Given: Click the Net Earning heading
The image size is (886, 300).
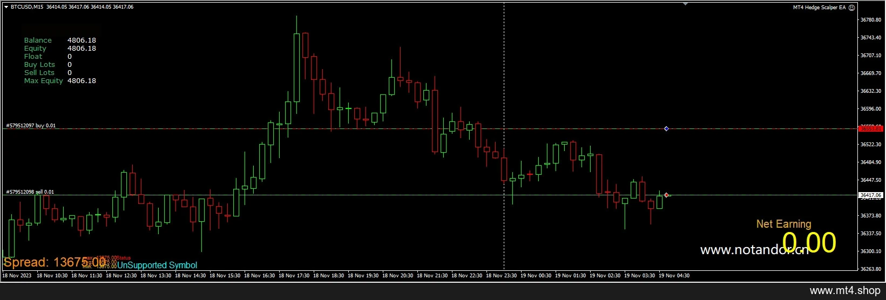Looking at the screenshot, I should pos(783,224).
